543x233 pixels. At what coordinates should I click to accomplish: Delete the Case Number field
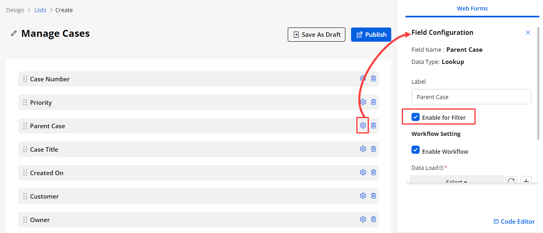373,78
